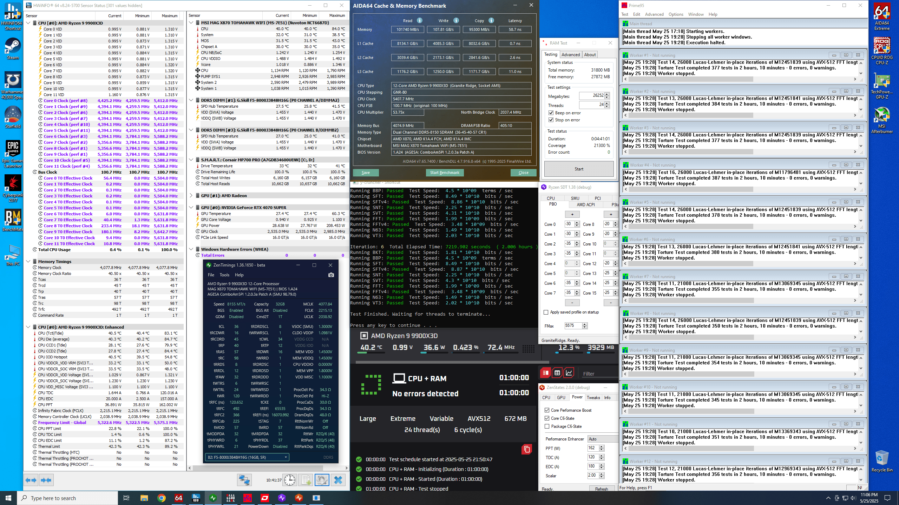Enable the Package C6-State checkbox

(x=547, y=426)
